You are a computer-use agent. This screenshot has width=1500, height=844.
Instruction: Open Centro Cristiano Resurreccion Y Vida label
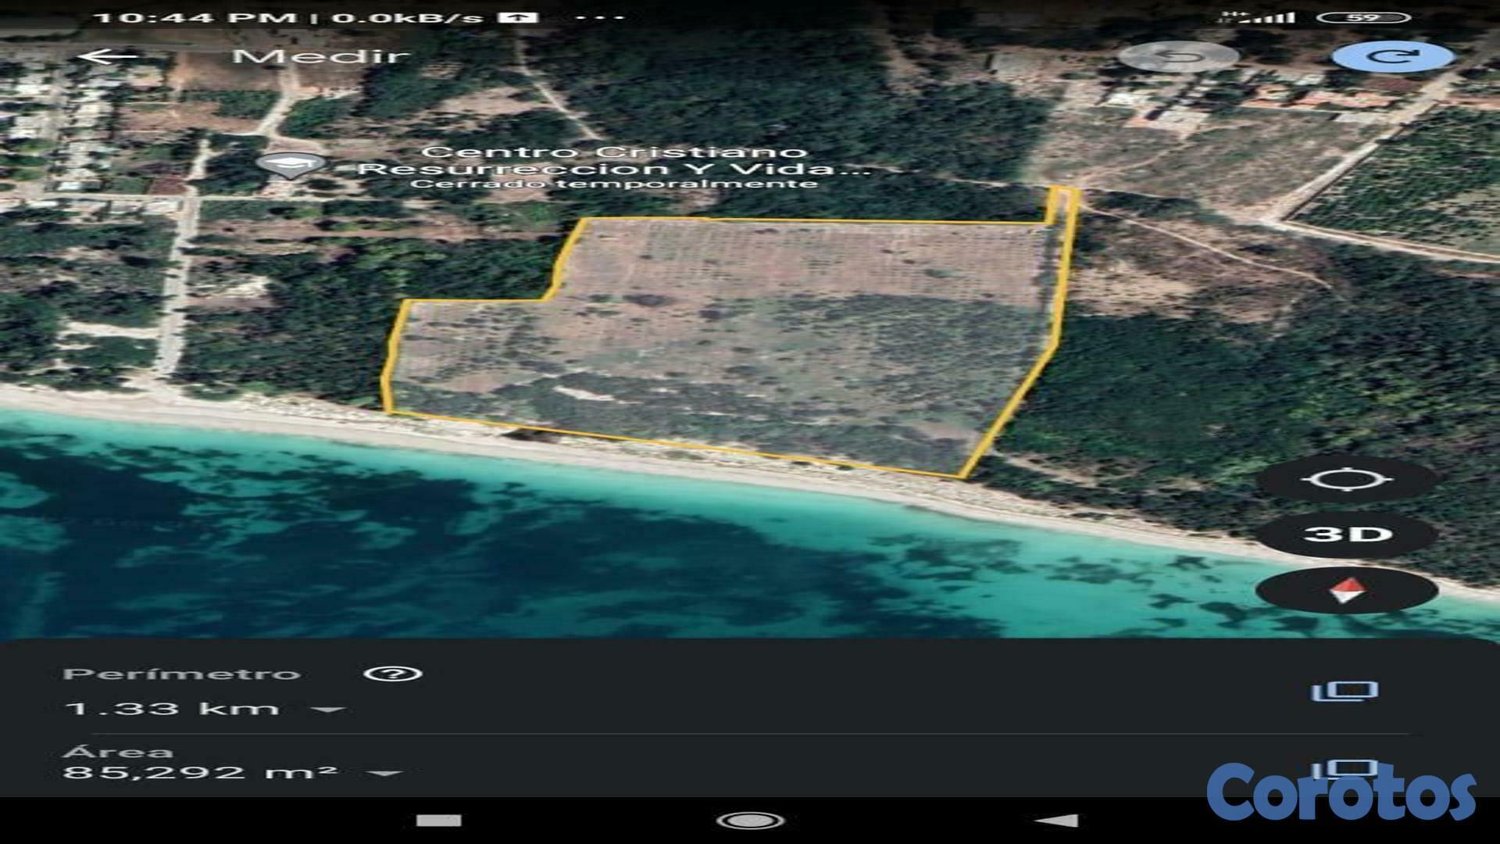coord(614,160)
